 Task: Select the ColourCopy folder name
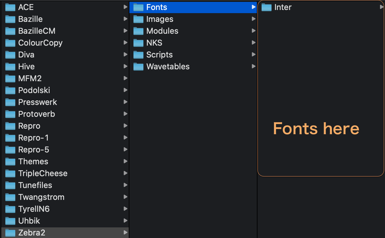[40, 43]
